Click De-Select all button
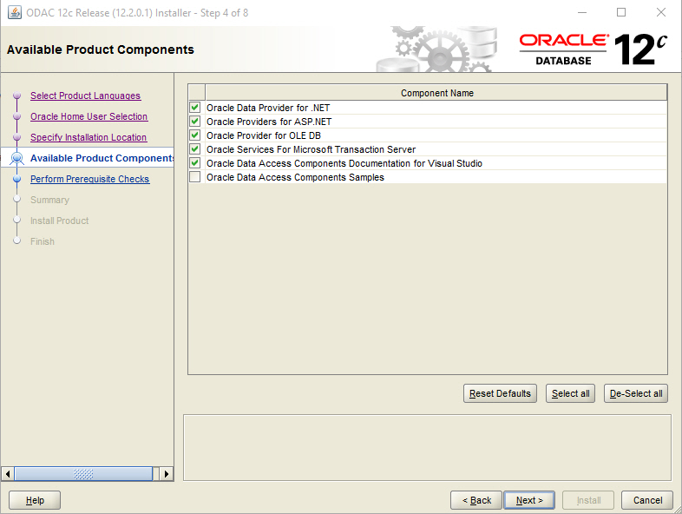The image size is (682, 514). (635, 393)
